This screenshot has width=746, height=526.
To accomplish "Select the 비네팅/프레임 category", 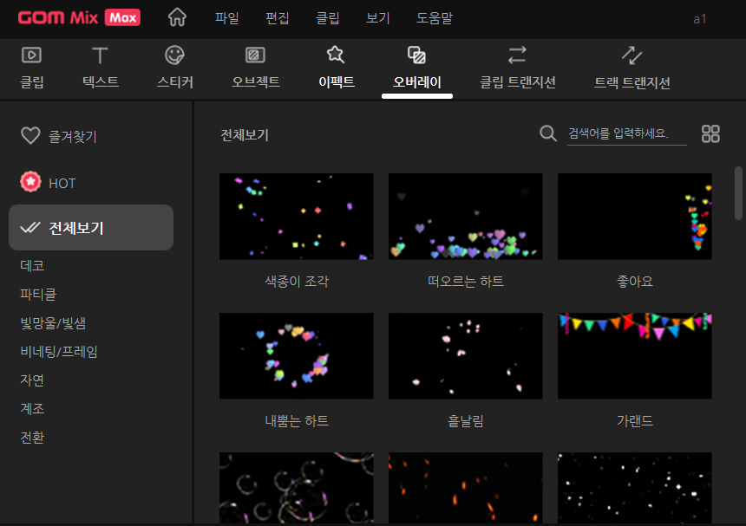I will tap(59, 352).
